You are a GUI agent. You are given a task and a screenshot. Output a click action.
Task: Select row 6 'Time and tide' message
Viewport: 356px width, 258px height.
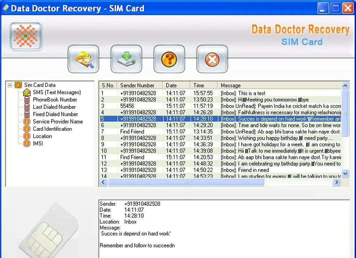point(220,125)
